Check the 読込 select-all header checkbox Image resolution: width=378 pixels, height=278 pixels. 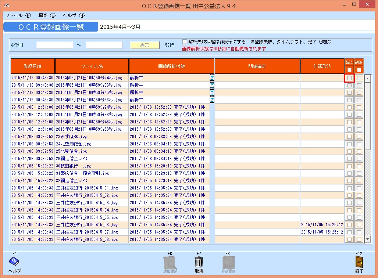pos(349,69)
